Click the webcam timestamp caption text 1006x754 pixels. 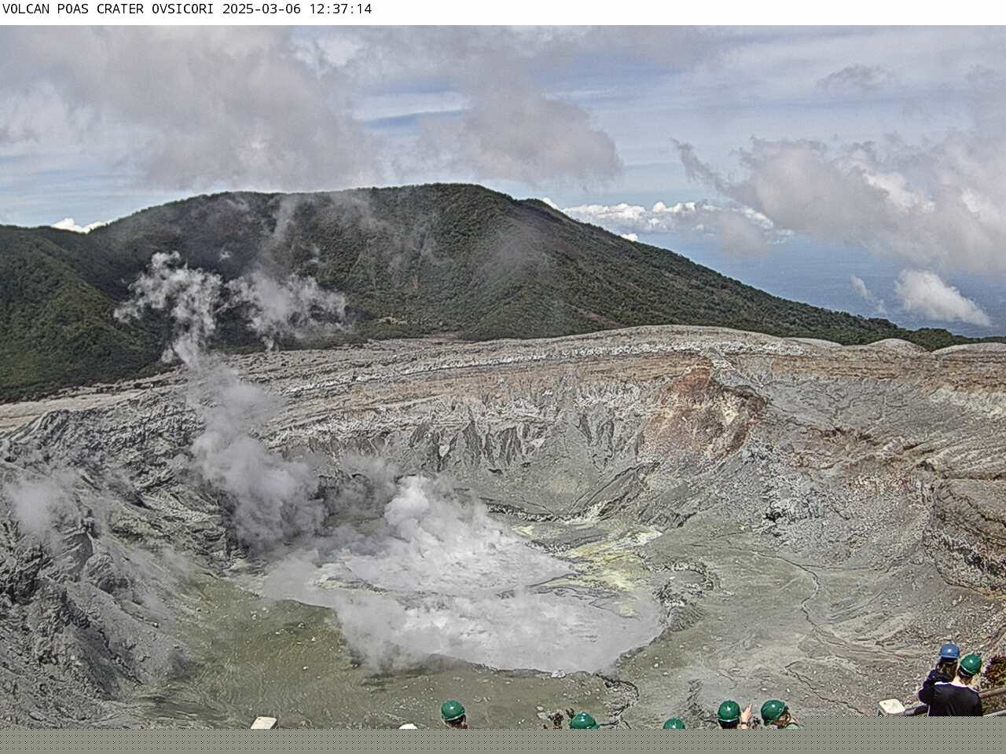pyautogui.click(x=187, y=9)
